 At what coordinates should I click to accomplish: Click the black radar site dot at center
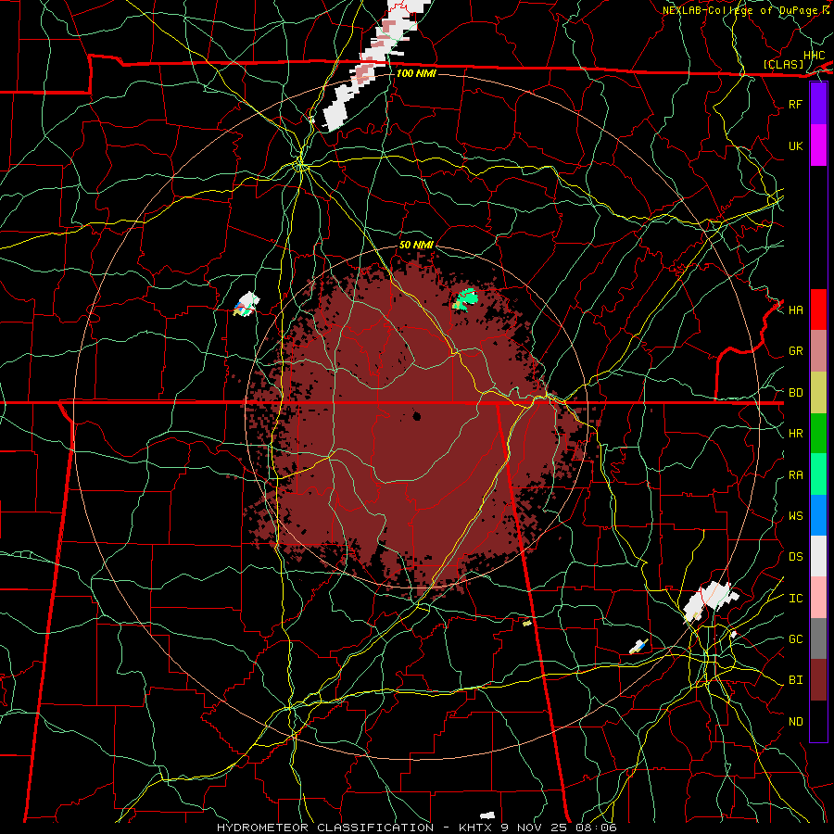417,416
